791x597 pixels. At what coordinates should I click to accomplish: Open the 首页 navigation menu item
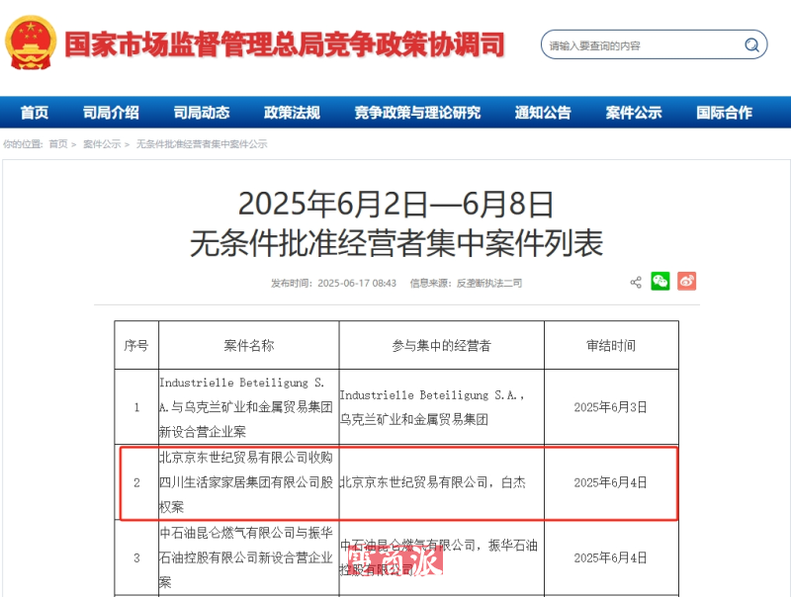[35, 113]
